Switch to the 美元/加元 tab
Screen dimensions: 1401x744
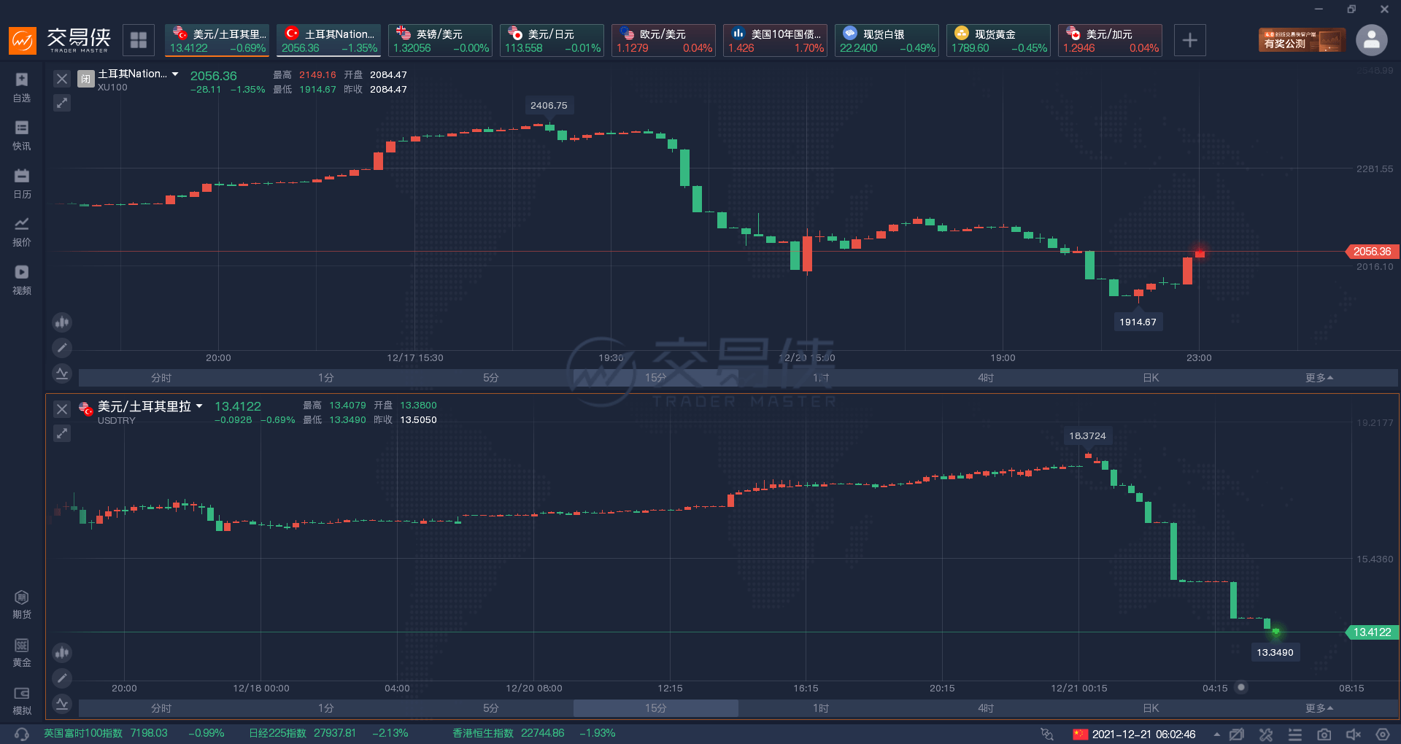(x=1110, y=40)
